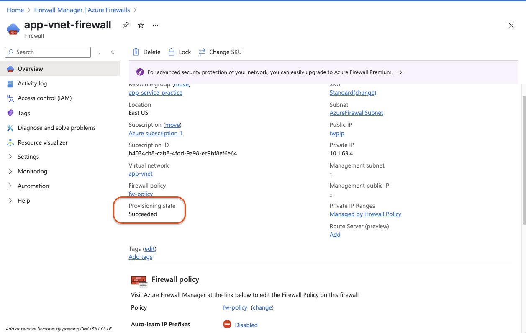Viewport: 526px width, 333px height.
Task: Click Succeeded provisioning state value
Action: [x=143, y=214]
